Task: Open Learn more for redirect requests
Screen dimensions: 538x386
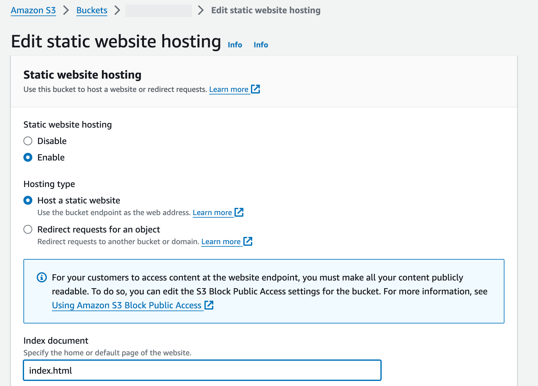Action: (x=221, y=241)
